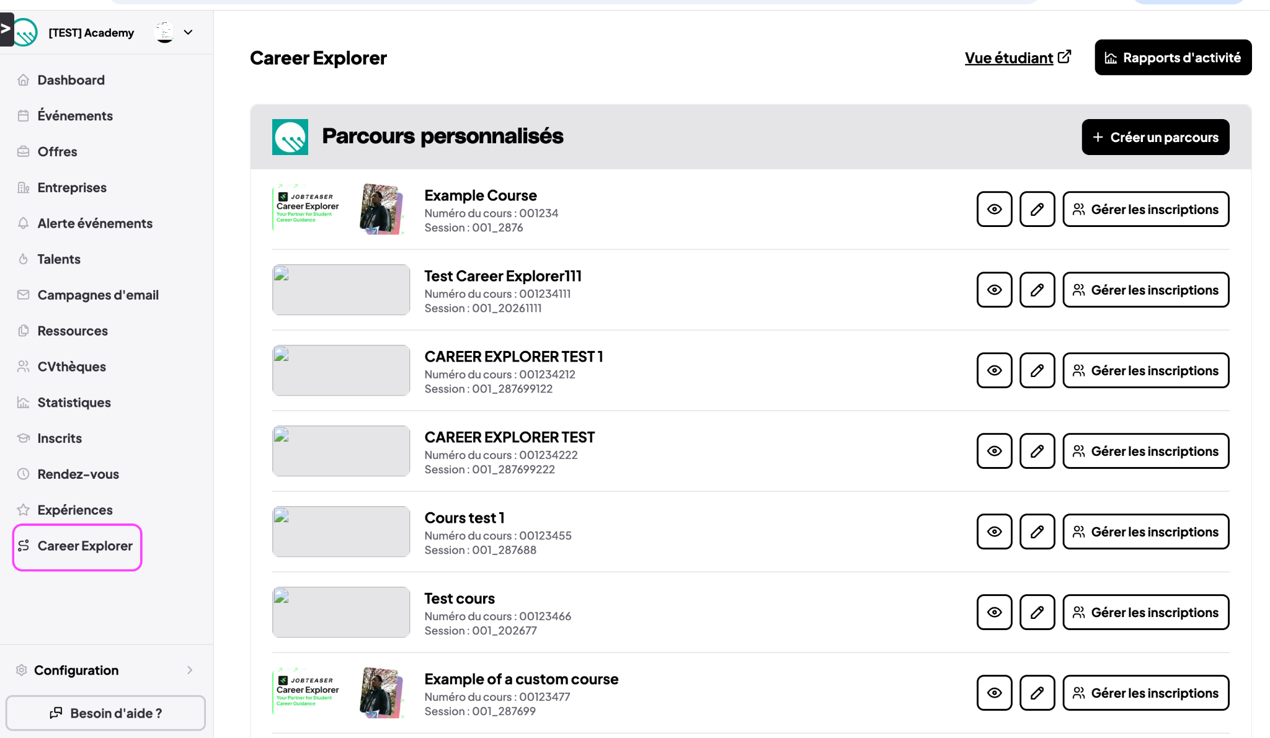View the Test cours entry via its eye icon
Viewport: 1270px width, 738px height.
coord(994,613)
